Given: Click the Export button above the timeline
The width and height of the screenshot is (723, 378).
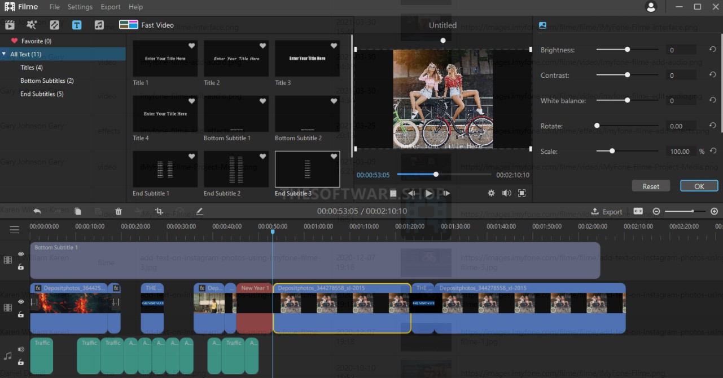Looking at the screenshot, I should pos(607,211).
